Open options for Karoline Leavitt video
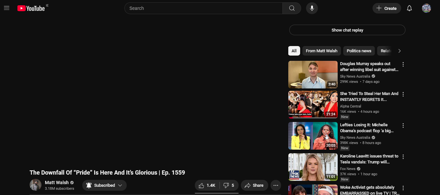The width and height of the screenshot is (440, 195). [403, 157]
